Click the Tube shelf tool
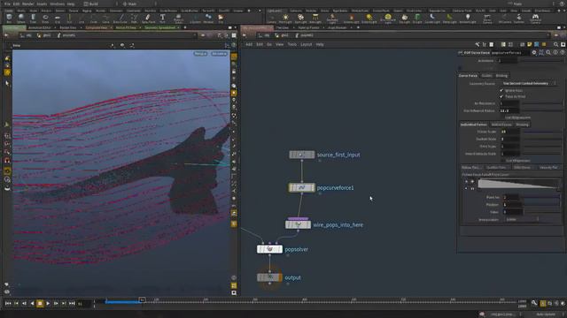The image size is (567, 318). click(33, 18)
